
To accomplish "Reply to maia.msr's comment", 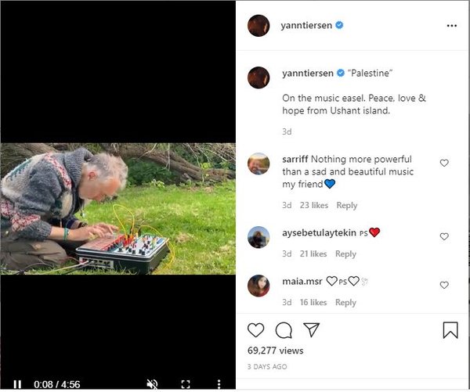I will coord(346,303).
